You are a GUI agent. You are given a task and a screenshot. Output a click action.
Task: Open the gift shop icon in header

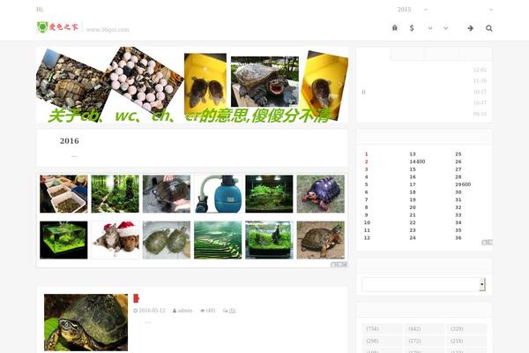[x=395, y=28]
